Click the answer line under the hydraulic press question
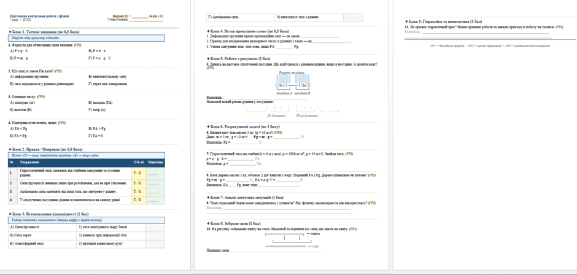Screen dimensions: 577x275 (x=486, y=32)
